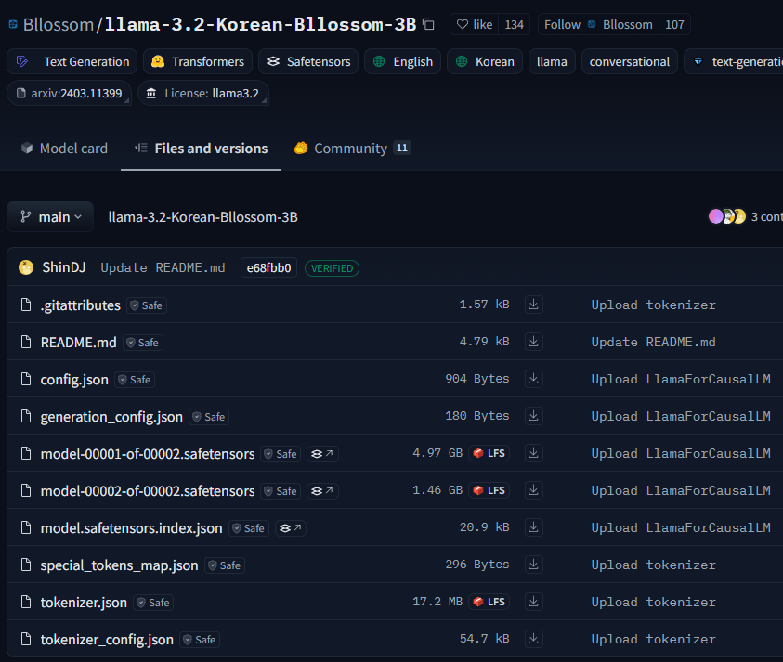Open the Safetensors tag
This screenshot has height=662, width=783.
(308, 61)
